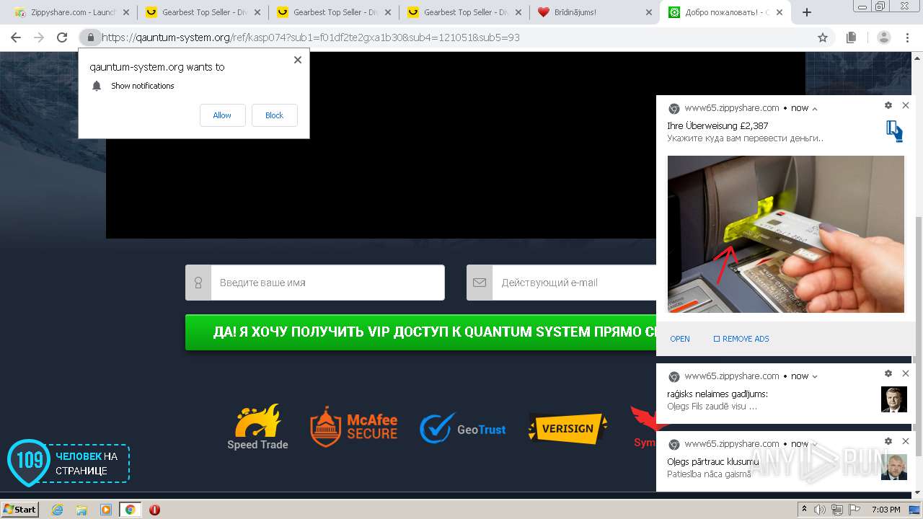Open the red Opera icon in taskbar

(x=154, y=510)
